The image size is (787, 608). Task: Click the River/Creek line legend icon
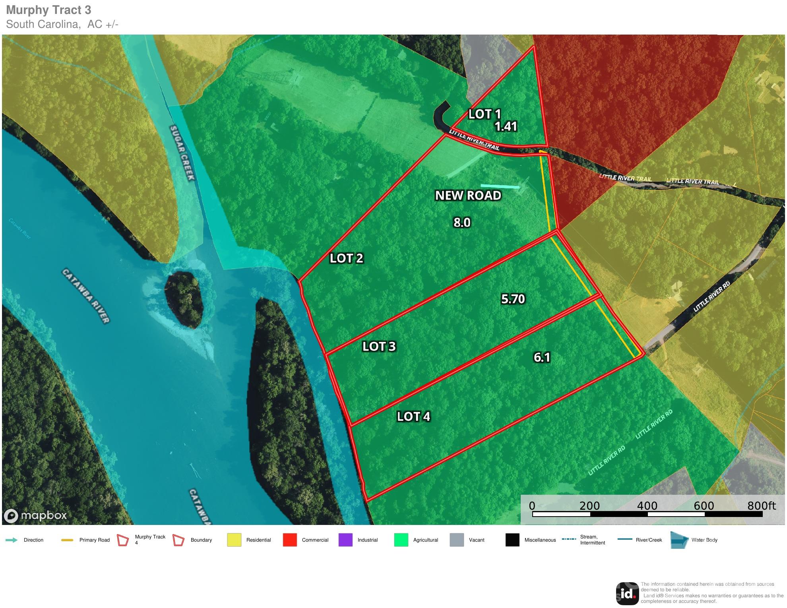[625, 539]
